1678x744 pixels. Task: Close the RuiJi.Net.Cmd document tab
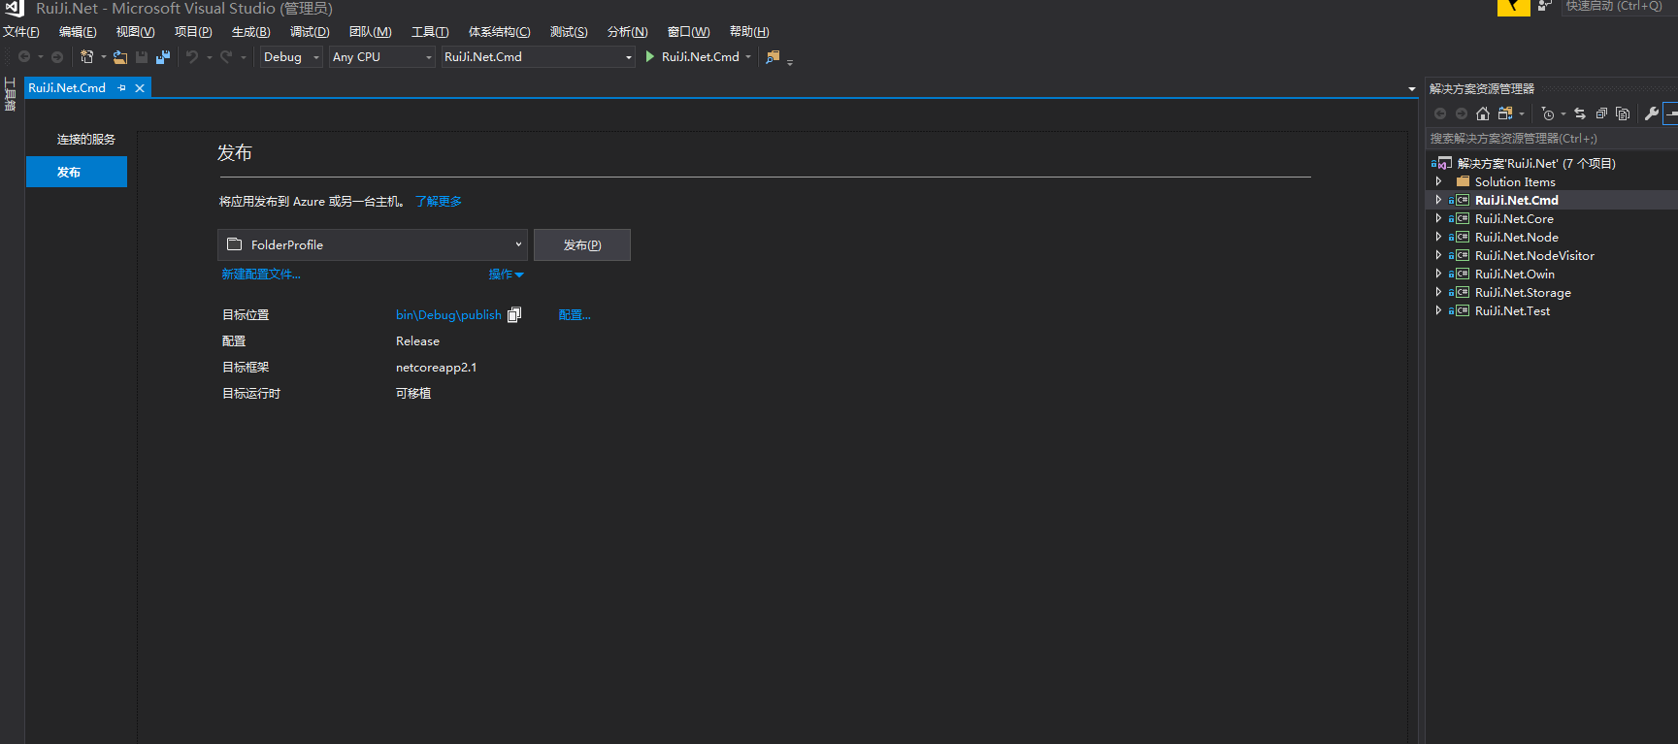(x=140, y=88)
